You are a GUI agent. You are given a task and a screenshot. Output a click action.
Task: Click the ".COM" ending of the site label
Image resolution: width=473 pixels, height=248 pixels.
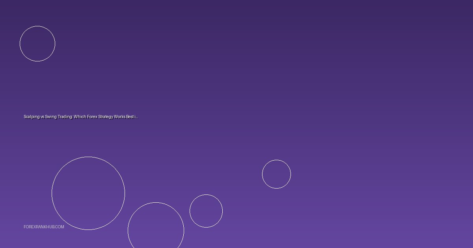tap(60, 227)
